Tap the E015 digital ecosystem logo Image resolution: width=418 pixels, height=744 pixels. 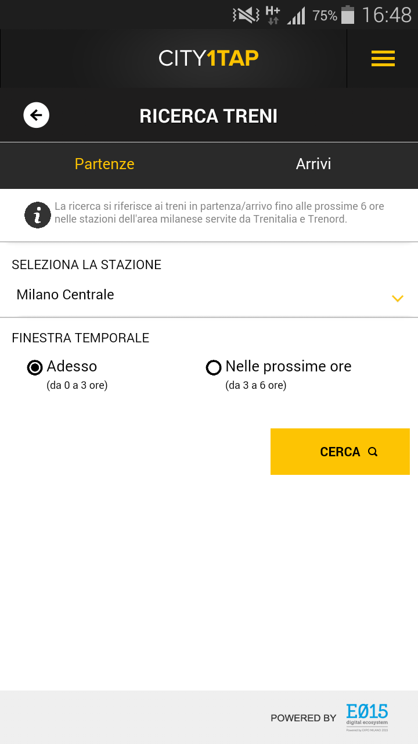367,717
